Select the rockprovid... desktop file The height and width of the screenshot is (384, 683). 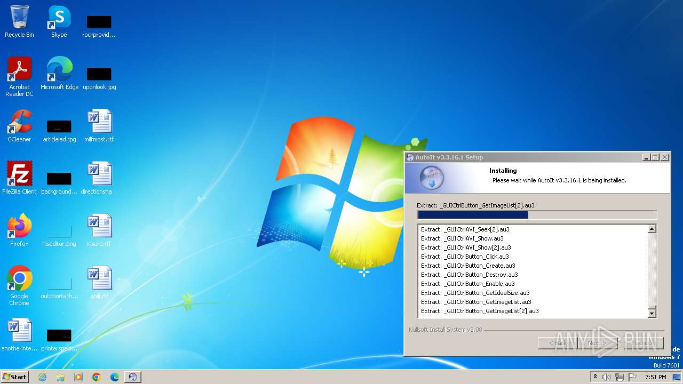click(x=99, y=26)
